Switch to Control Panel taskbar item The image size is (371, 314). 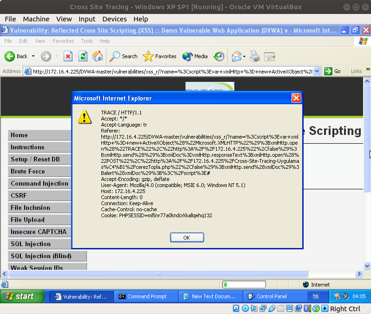click(x=275, y=296)
